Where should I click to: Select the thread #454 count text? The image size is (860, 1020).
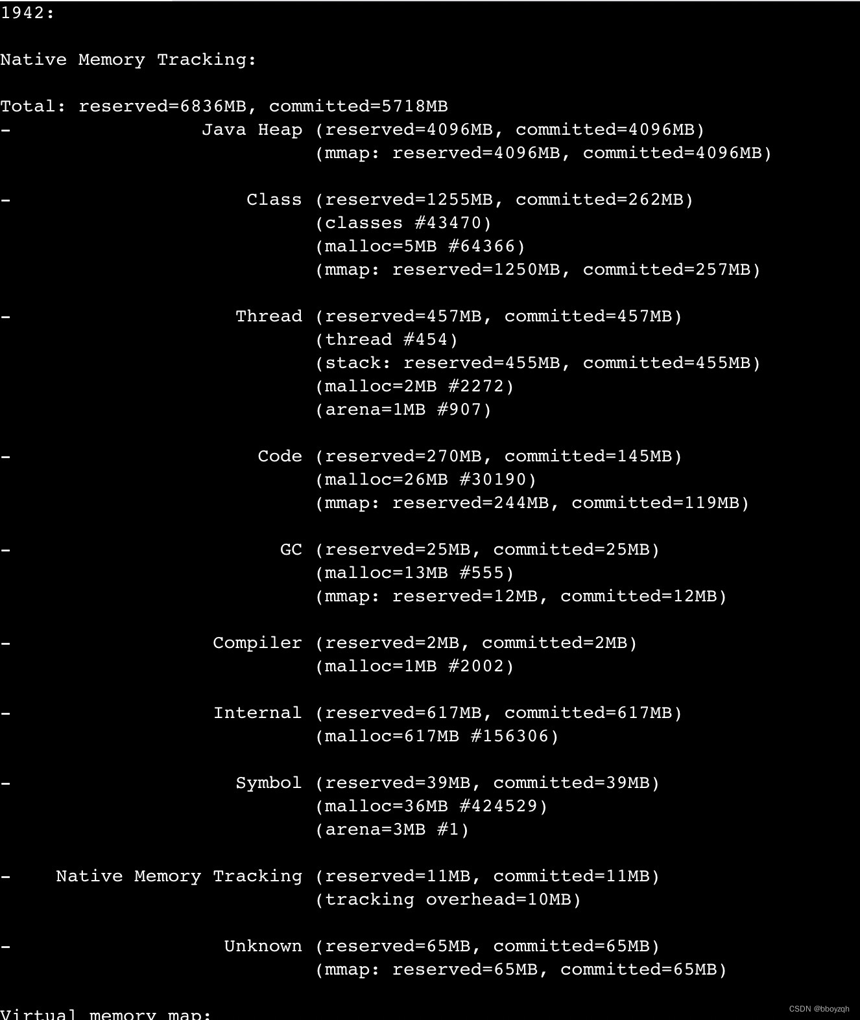[387, 340]
